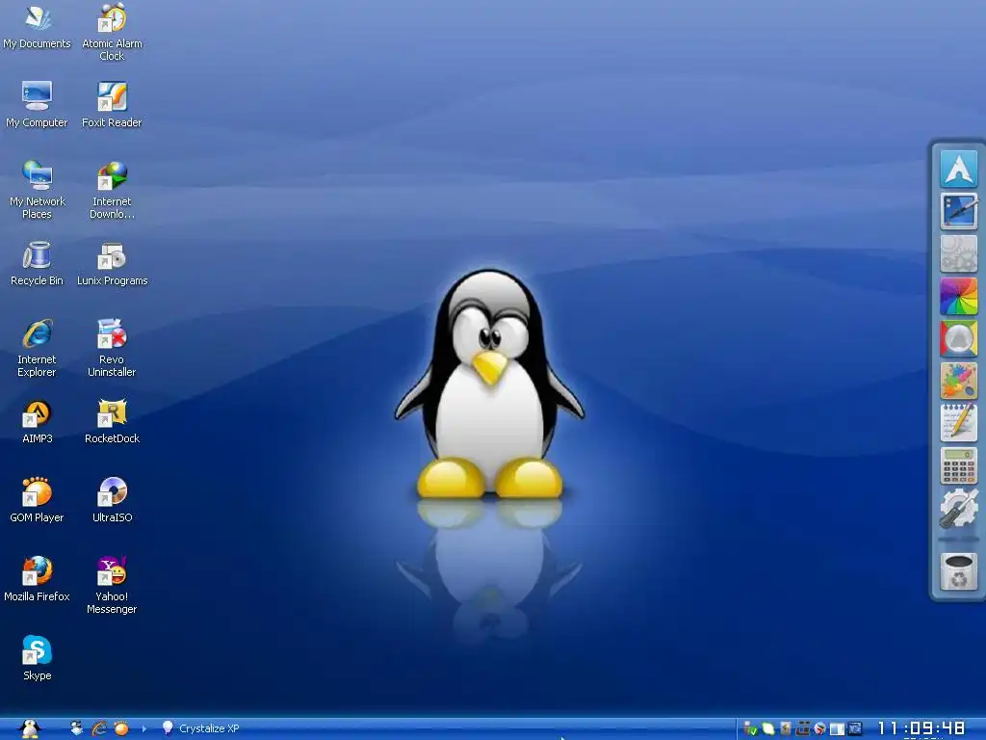Launch GOM Player from quick launch

120,728
